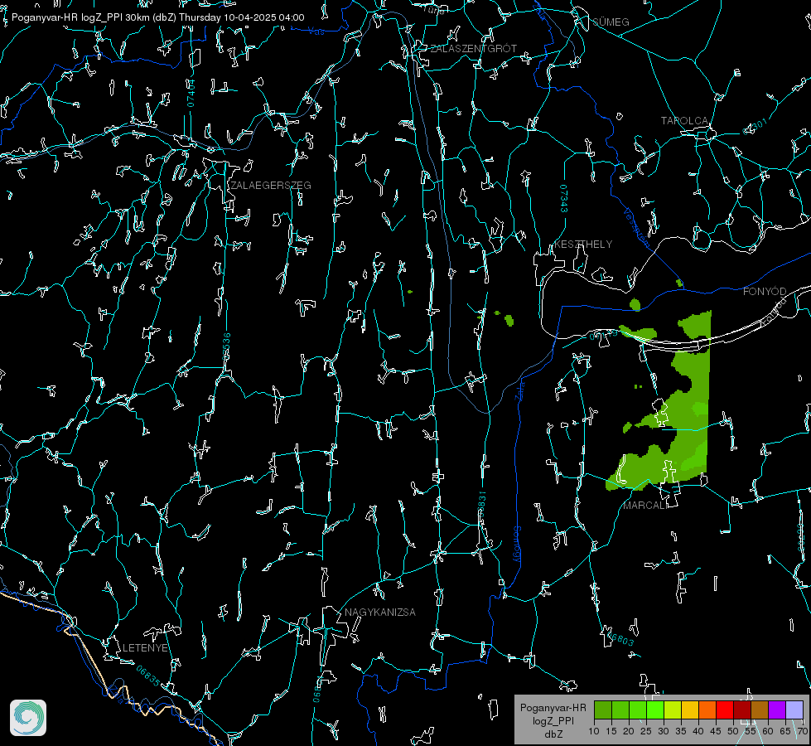Viewport: 811px width, 746px height.
Task: Click the blue Veszprém county label
Action: point(636,228)
